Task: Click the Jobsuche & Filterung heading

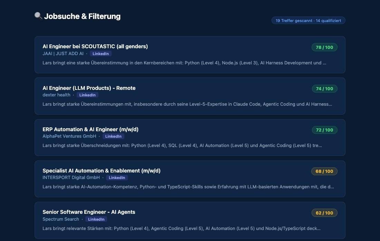Action: pyautogui.click(x=82, y=16)
